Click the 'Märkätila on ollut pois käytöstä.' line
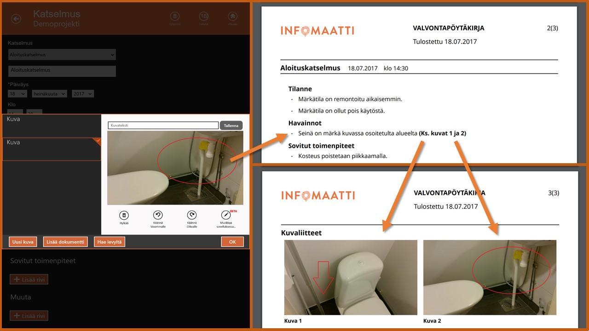This screenshot has width=589, height=331. coord(341,111)
